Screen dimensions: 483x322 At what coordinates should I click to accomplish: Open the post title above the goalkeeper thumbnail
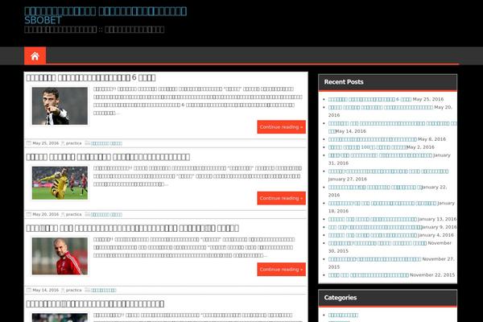pos(108,157)
